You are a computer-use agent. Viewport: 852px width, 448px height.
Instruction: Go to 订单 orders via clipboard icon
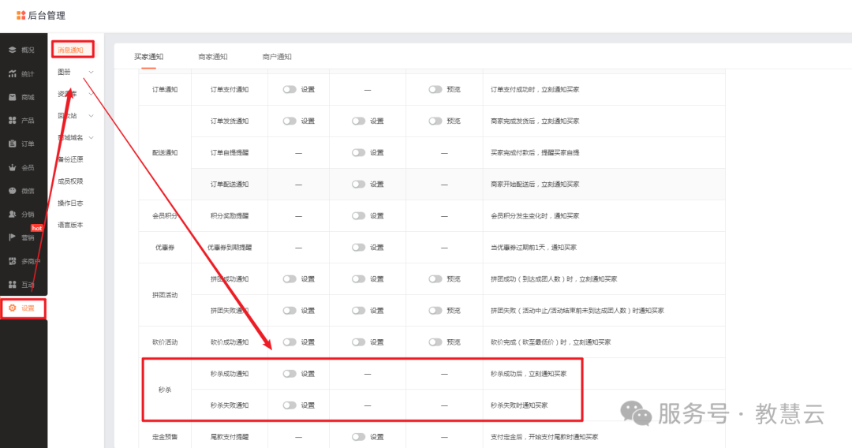click(13, 144)
